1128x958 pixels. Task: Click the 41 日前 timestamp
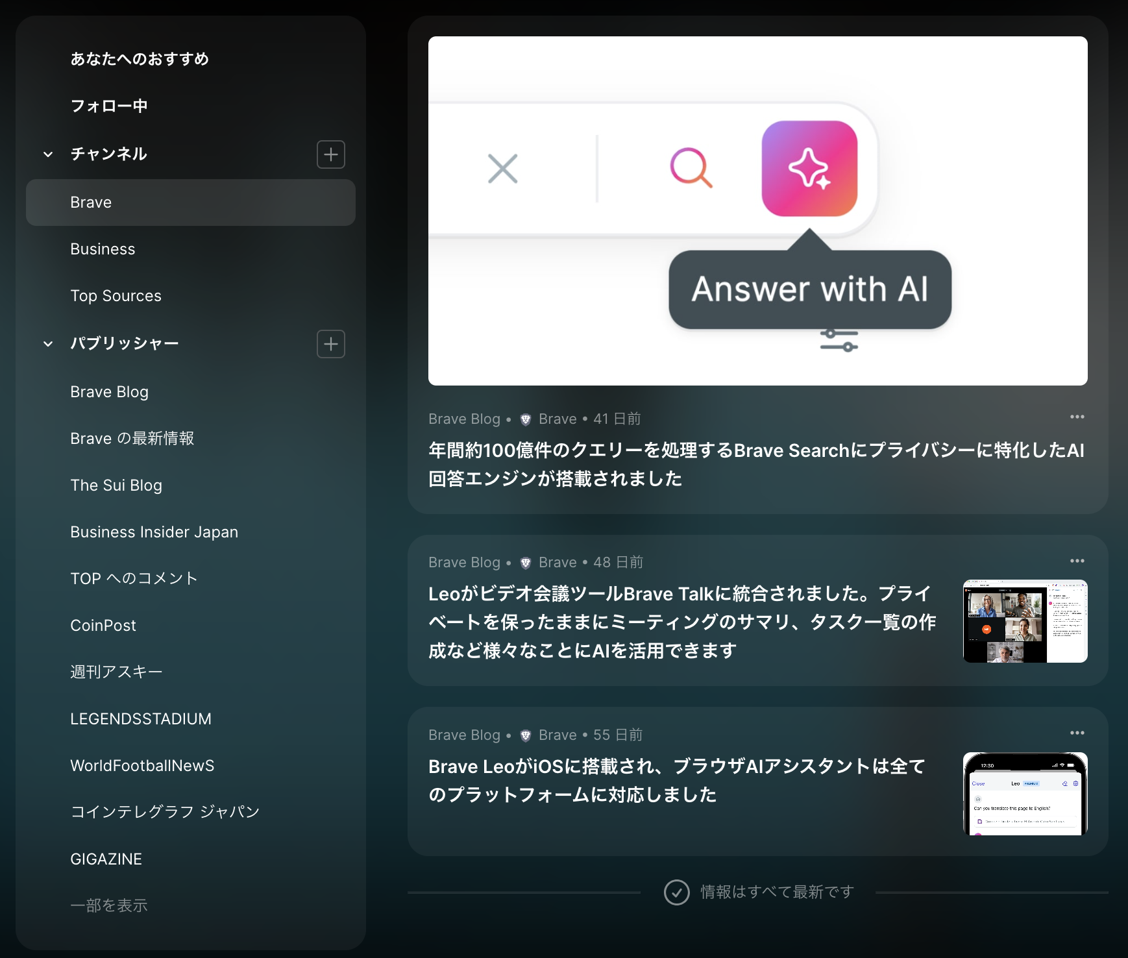click(x=617, y=419)
